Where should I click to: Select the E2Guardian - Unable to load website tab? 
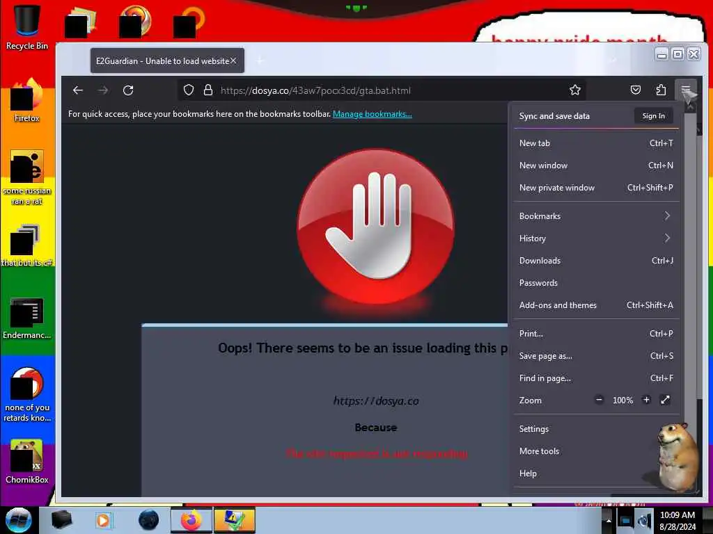[167, 60]
